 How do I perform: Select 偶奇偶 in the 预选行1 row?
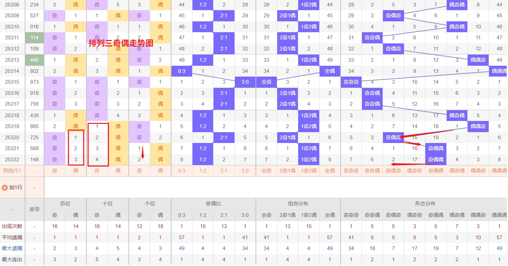pyautogui.click(x=457, y=171)
